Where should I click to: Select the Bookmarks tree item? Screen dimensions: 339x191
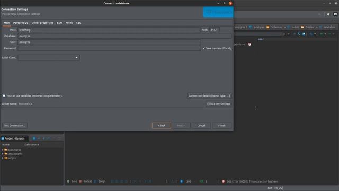click(x=14, y=150)
